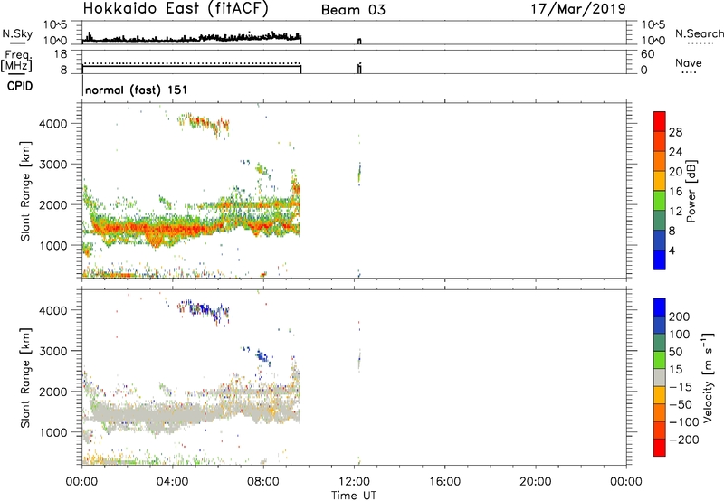The width and height of the screenshot is (724, 501).
Task: Click the blue top segment of velocity colorbar
Action: [x=660, y=307]
